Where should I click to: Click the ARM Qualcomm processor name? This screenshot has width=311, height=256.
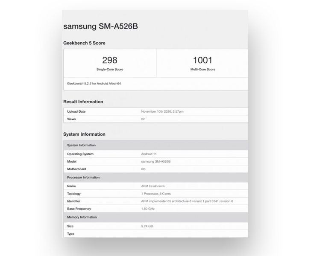click(153, 186)
